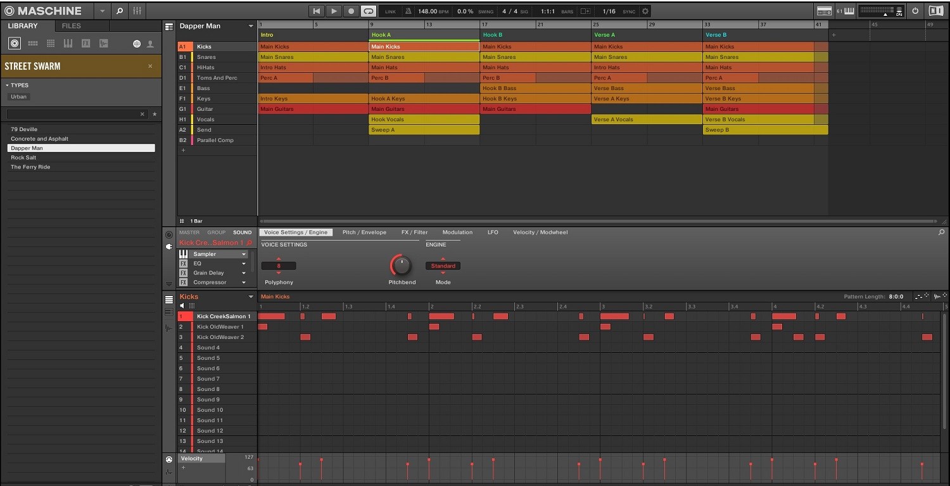Screen dimensions: 950x486
Task: Select the H1 Vocals group
Action: 217,119
